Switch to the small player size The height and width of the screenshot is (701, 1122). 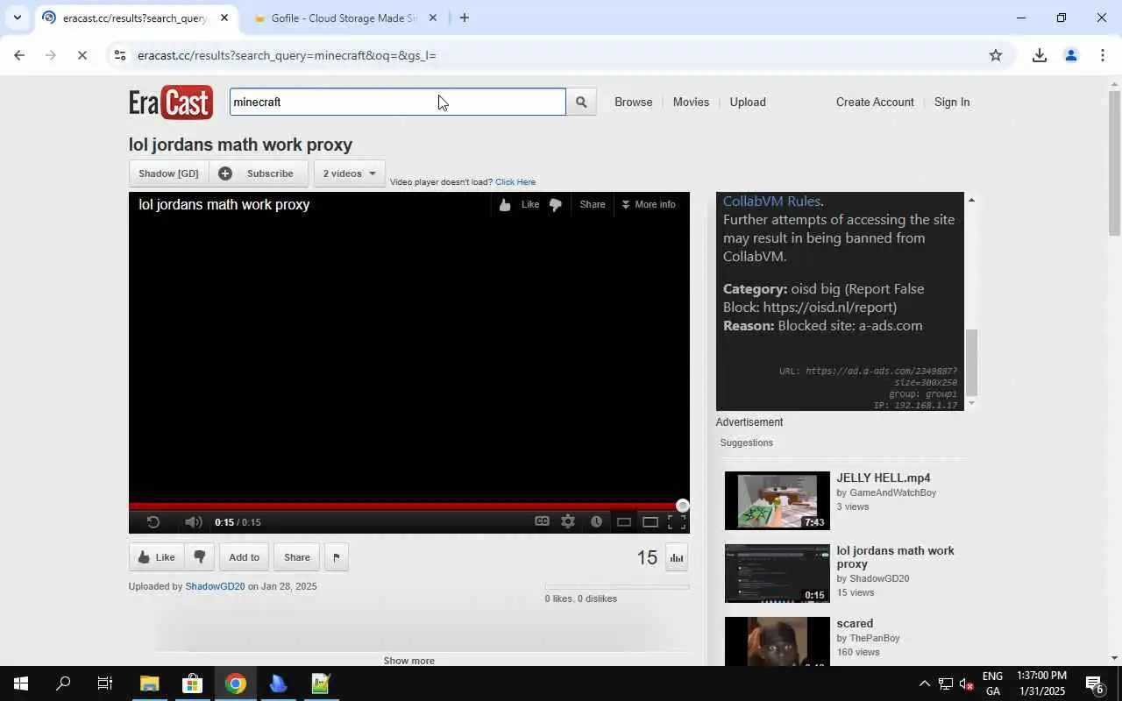(x=624, y=522)
